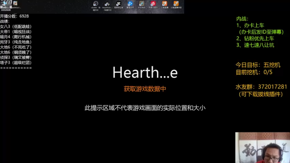Click the "2、钻粉优先上车" rule line
Screen dimensions: 290x163
[255, 38]
